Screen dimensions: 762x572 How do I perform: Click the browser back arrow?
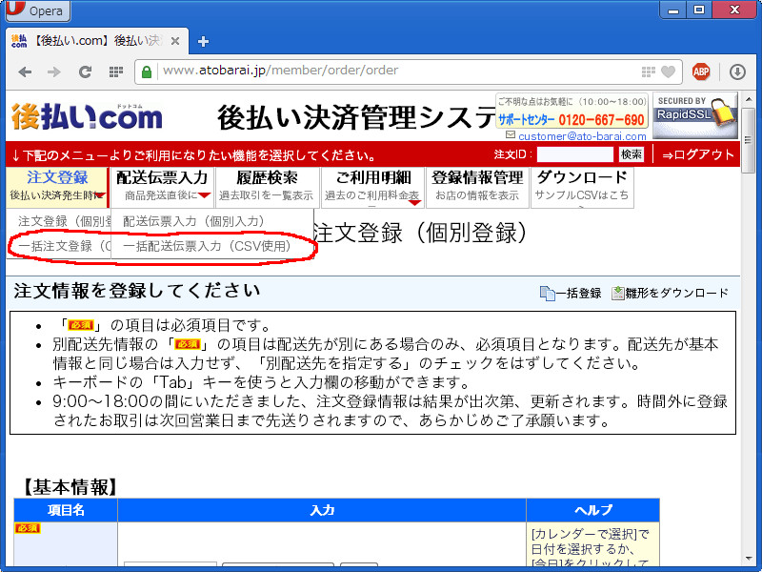coord(25,71)
